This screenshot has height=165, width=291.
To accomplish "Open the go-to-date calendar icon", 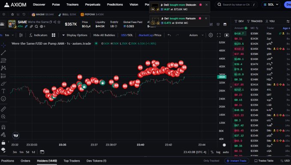I will [x=42, y=152].
